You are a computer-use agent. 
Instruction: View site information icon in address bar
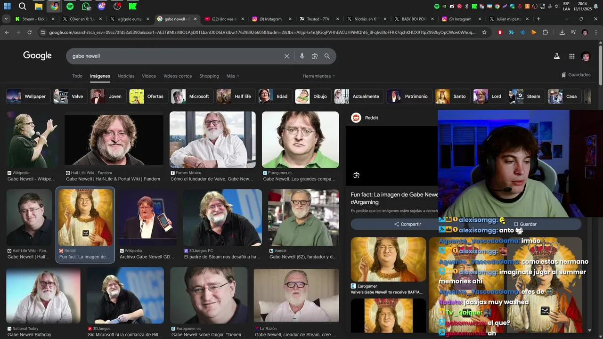pos(43,32)
